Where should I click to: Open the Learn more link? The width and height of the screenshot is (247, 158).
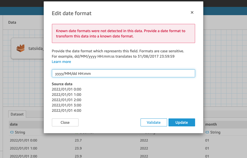coord(61,62)
